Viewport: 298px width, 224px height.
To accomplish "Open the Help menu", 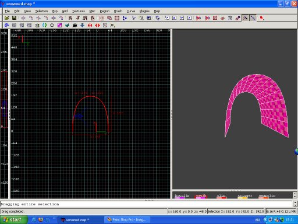I will tap(157, 11).
